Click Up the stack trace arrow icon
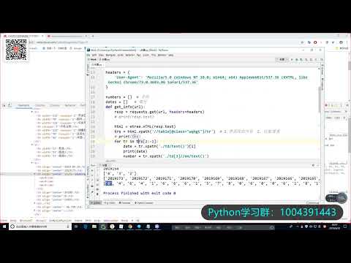The width and height of the screenshot is (351, 263). point(97,170)
